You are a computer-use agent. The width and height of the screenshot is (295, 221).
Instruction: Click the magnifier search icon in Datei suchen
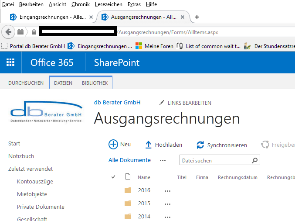tap(254, 160)
